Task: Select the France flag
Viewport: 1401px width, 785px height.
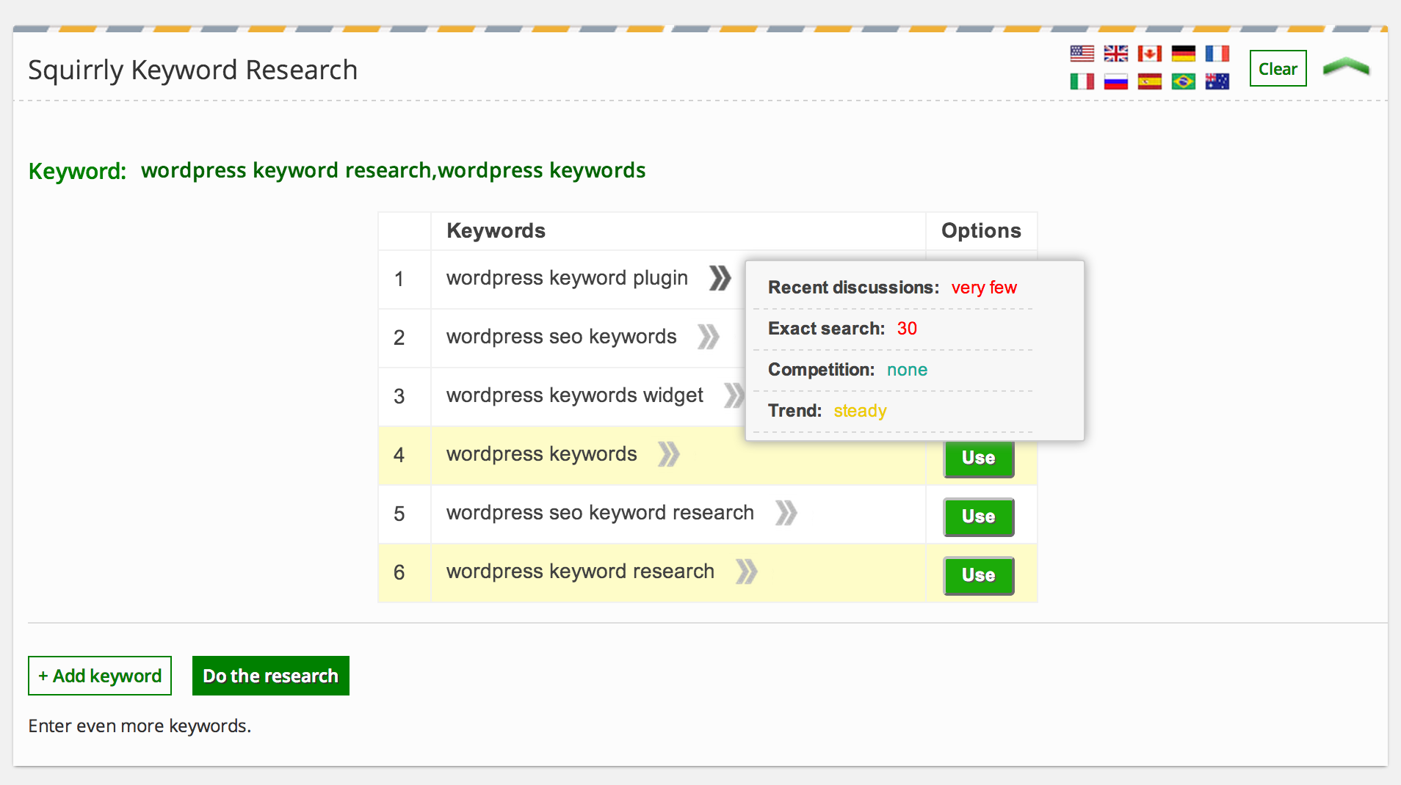Action: pyautogui.click(x=1217, y=54)
